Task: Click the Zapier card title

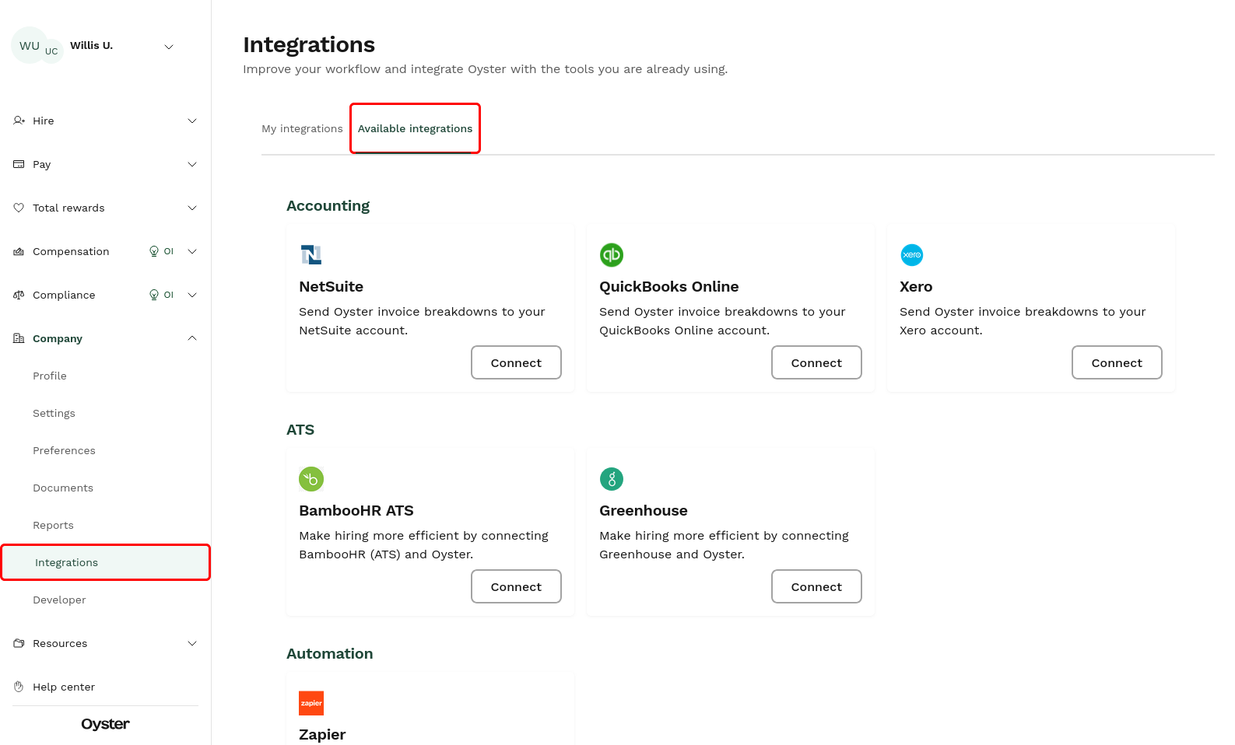Action: (322, 734)
